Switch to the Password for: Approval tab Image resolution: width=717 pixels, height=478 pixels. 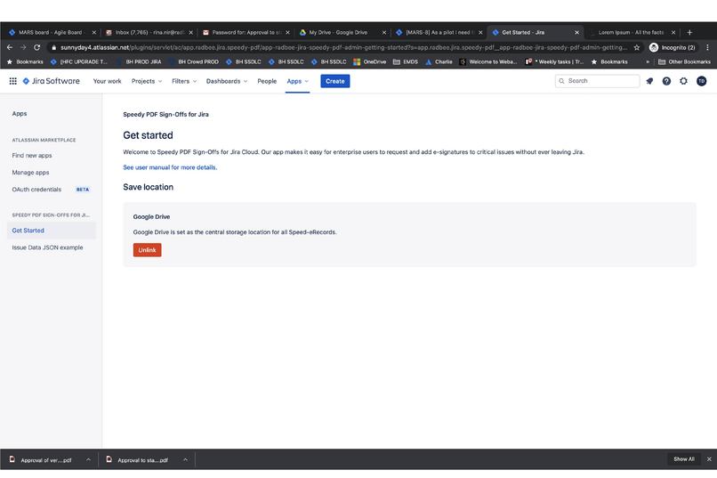[245, 32]
